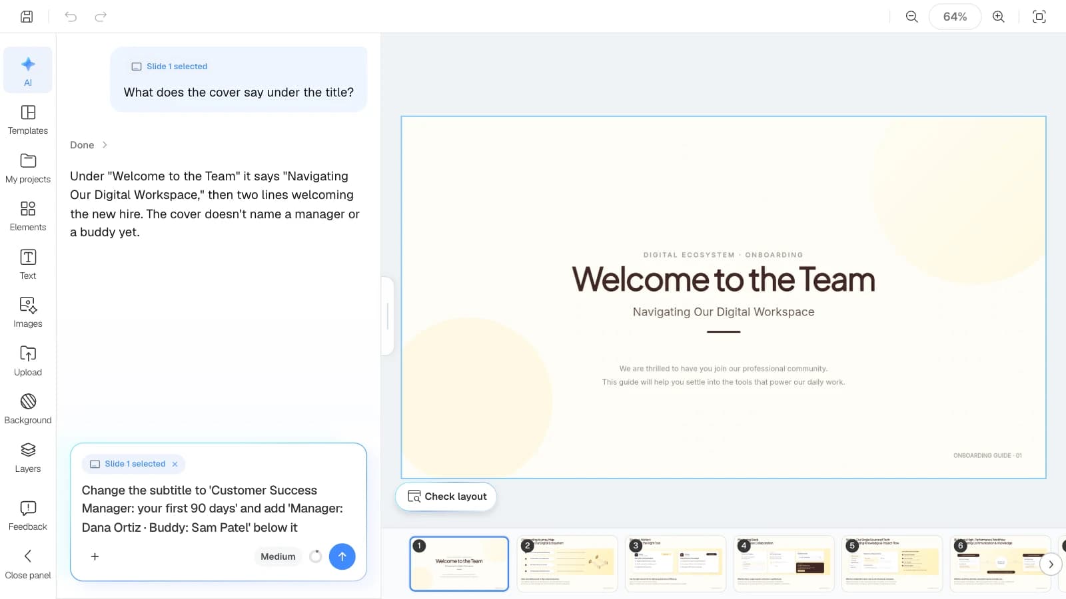This screenshot has width=1066, height=599.
Task: Open the Upload panel
Action: [x=28, y=361]
